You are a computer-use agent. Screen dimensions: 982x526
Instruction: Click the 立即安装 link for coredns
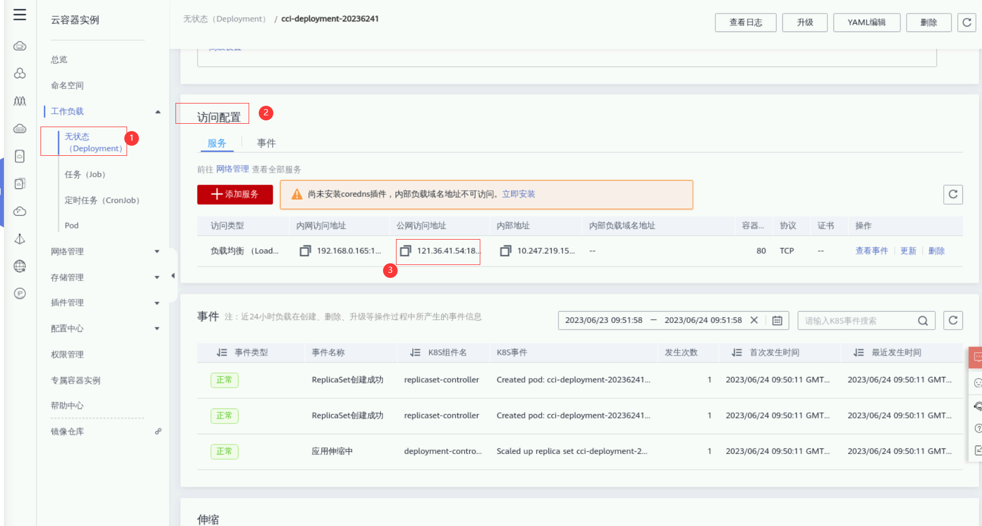coord(519,194)
